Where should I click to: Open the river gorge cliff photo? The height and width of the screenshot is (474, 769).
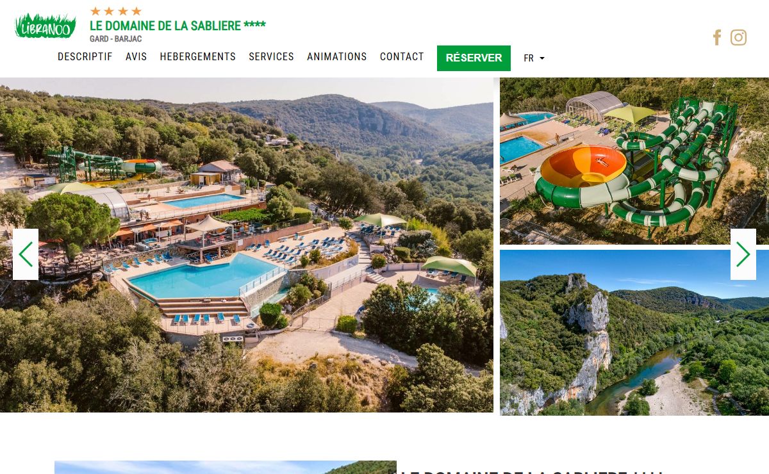634,332
